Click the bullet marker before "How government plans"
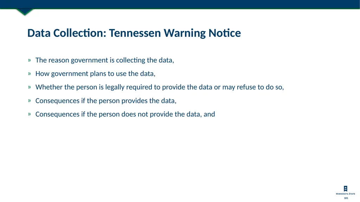 (30, 74)
